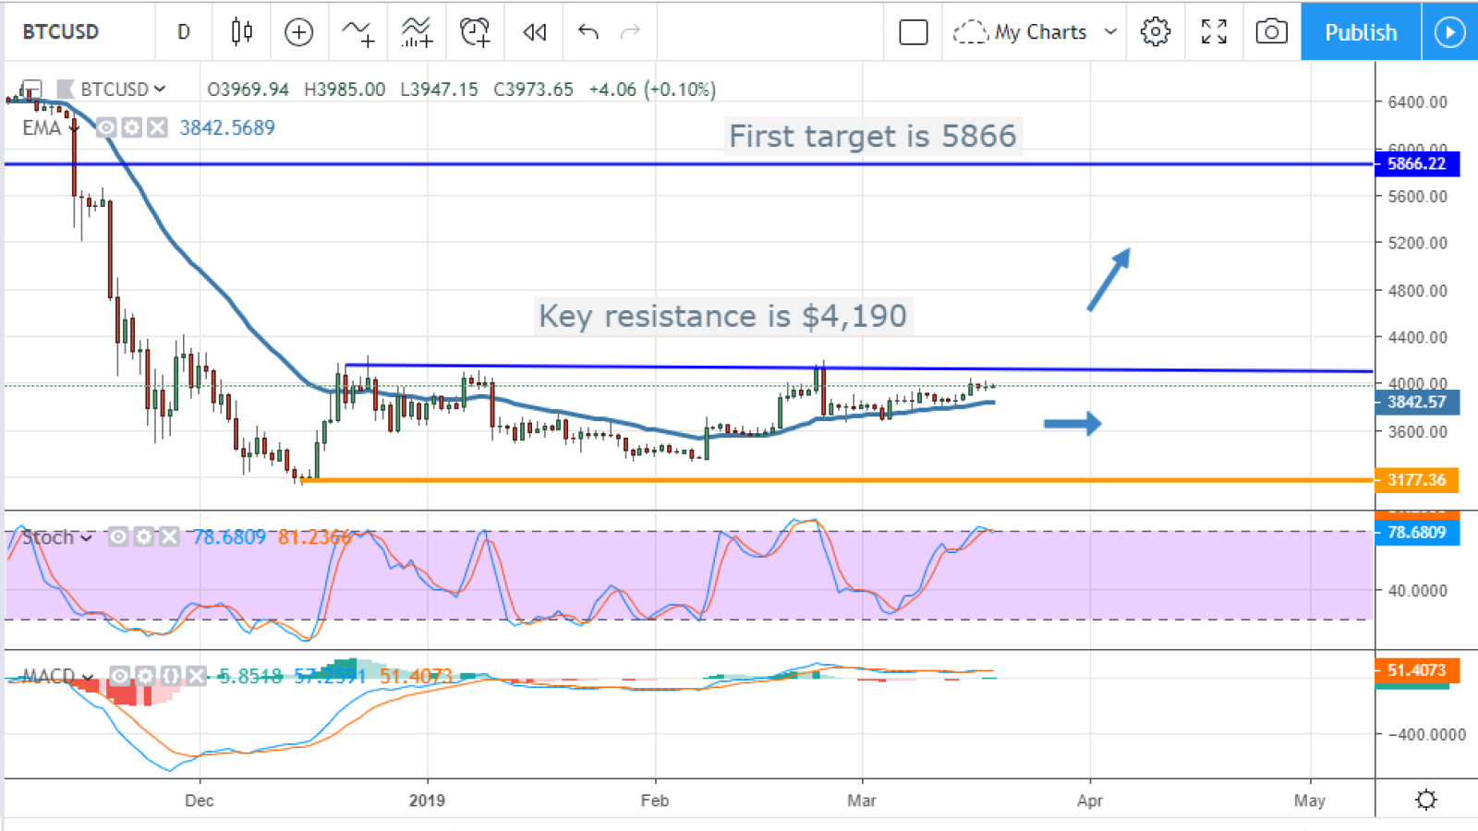Open MACD indicator settings gear
Image resolution: width=1478 pixels, height=831 pixels.
pos(145,677)
